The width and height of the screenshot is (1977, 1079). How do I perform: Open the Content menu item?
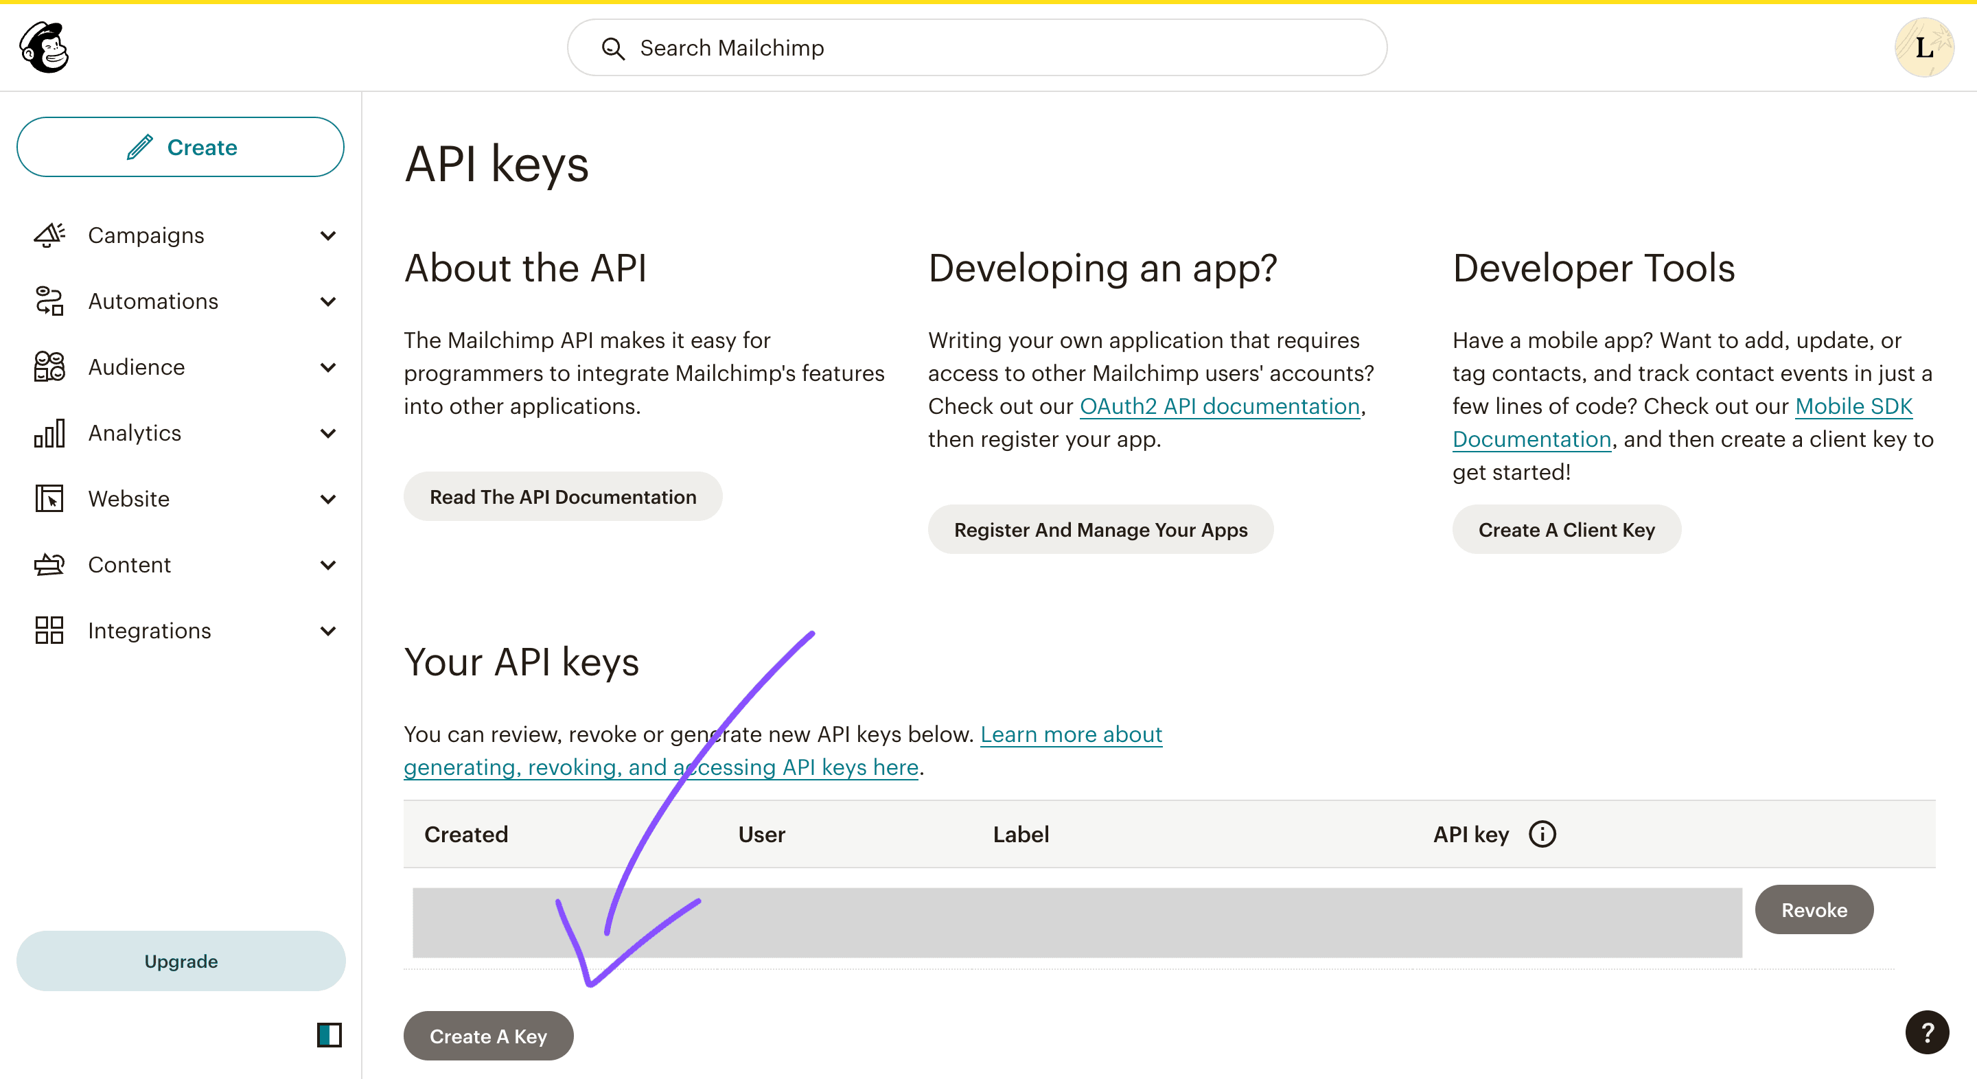click(x=130, y=566)
